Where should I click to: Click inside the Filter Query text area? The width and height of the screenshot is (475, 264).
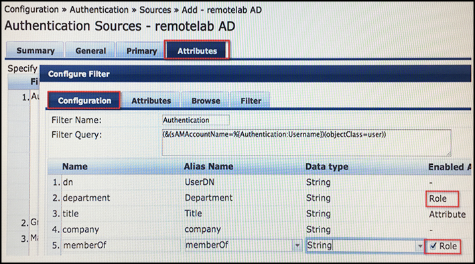coord(306,143)
